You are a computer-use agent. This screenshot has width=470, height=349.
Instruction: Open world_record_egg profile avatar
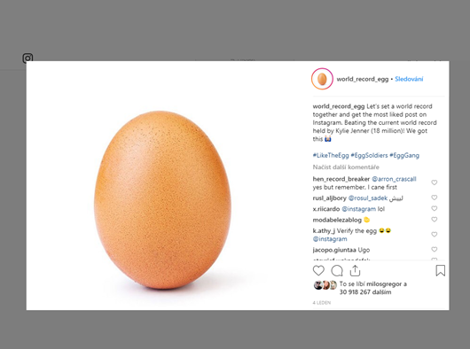click(x=322, y=79)
